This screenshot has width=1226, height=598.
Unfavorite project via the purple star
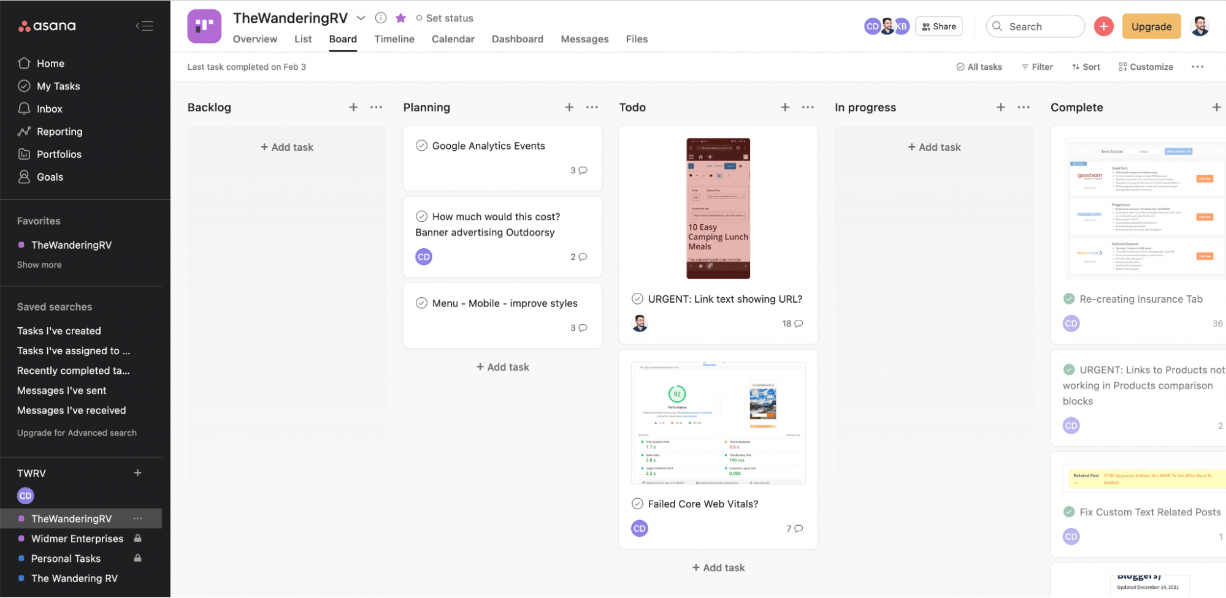click(x=400, y=18)
